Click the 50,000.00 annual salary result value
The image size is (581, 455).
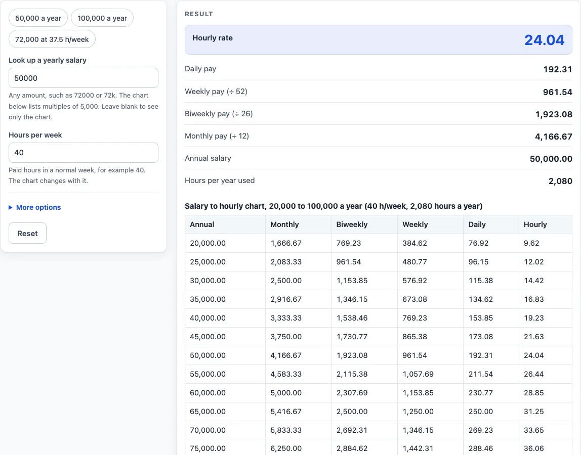coord(551,159)
